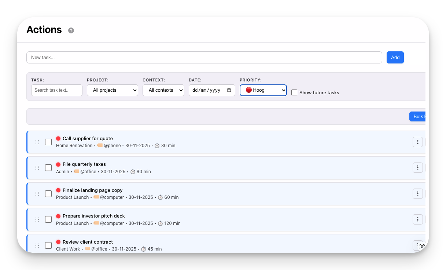Viewport: 446px width, 270px height.
Task: Tick checkbox for Call supplier for quote
Action: [48, 142]
